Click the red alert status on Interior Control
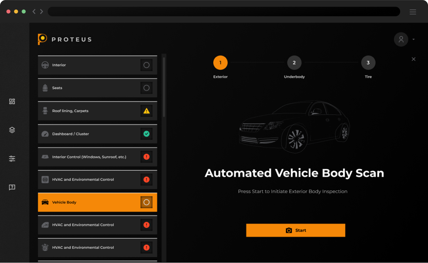 point(146,157)
